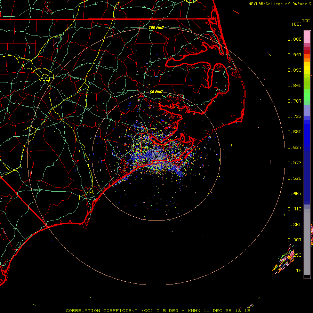Click the 100 NMI range ring label
The image size is (313, 313).
tap(156, 27)
